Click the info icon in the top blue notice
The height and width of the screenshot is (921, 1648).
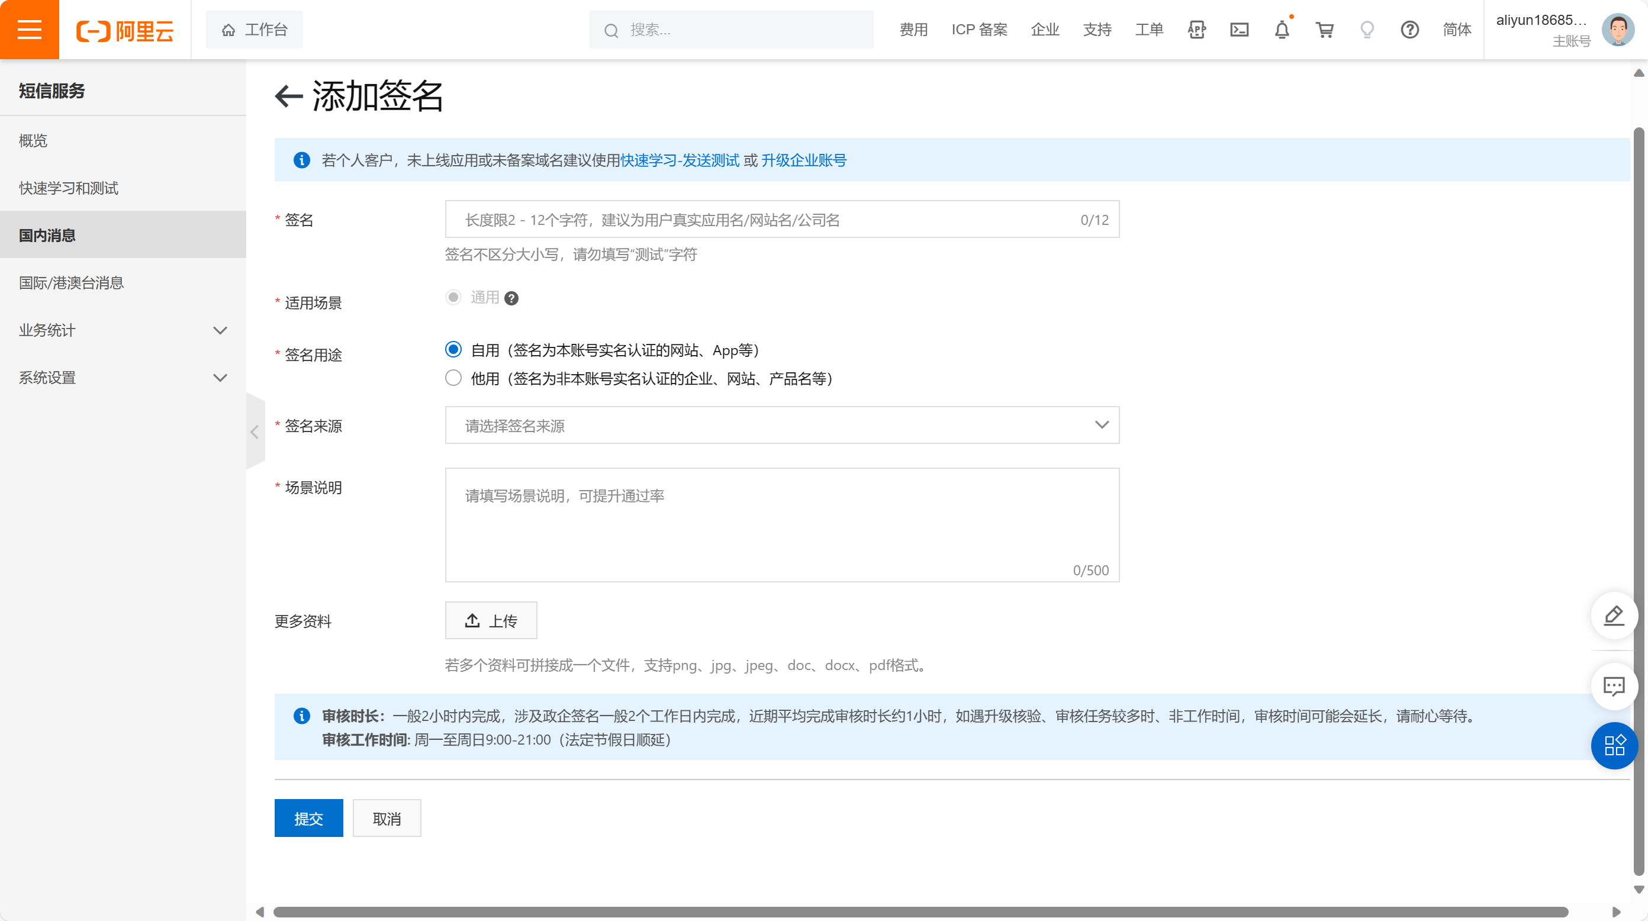[301, 160]
